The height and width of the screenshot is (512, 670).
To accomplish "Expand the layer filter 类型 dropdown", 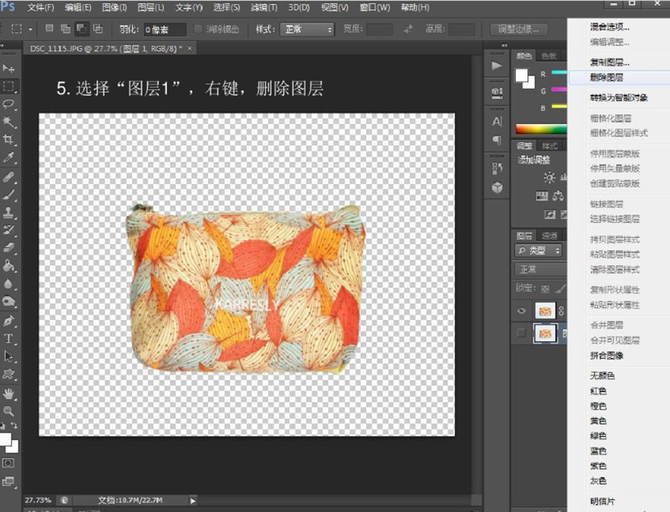I will coord(539,250).
